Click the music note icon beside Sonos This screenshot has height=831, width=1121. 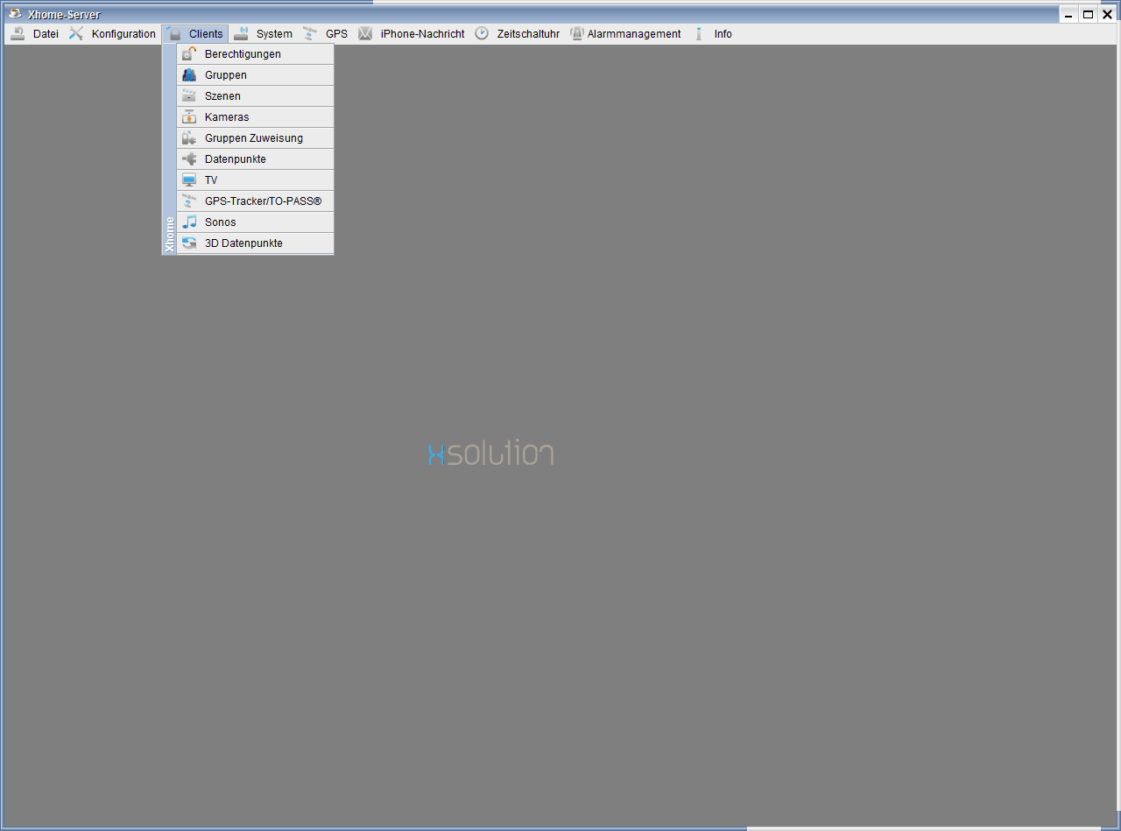point(188,222)
